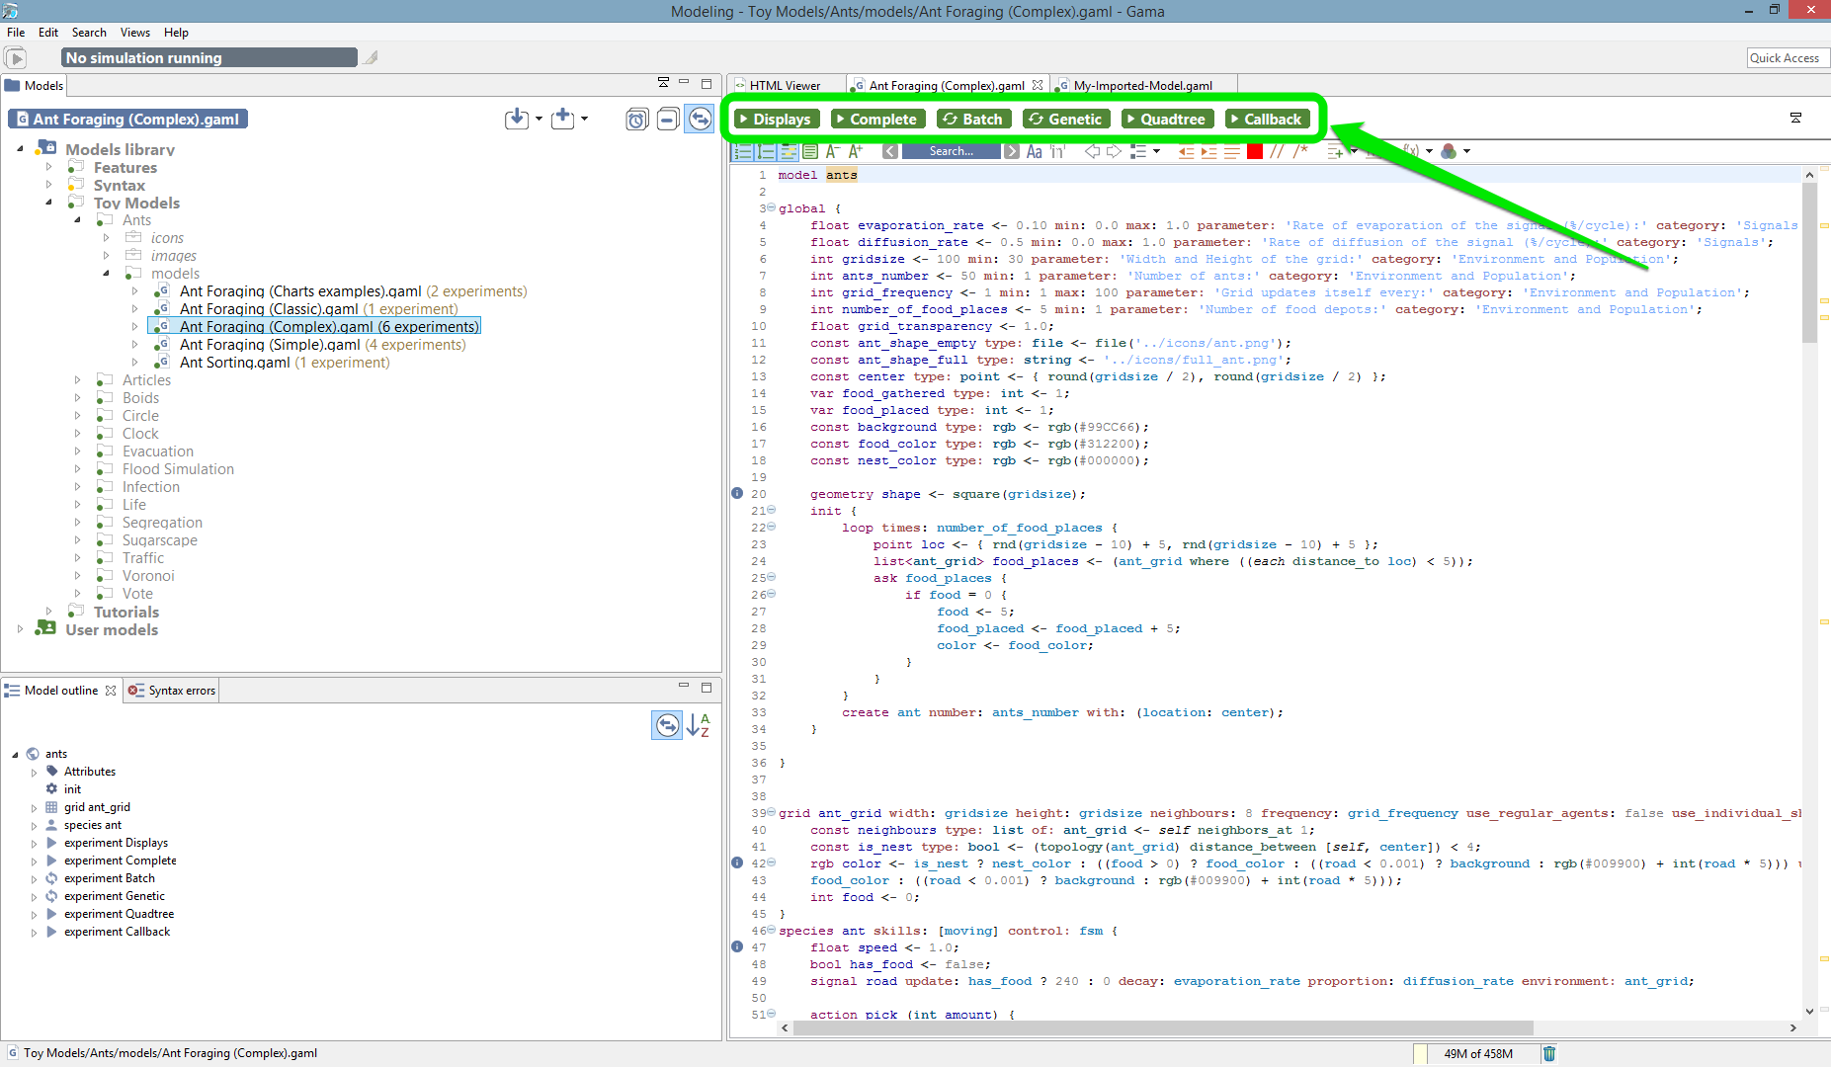Click next search result arrow
1831x1067 pixels.
[x=1012, y=151]
